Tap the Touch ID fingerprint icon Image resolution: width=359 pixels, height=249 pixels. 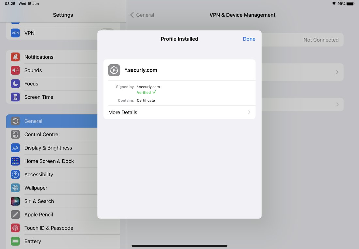pyautogui.click(x=15, y=228)
